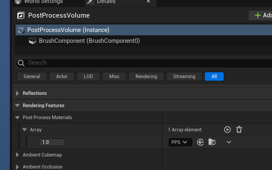Viewport: 272px width, 170px height.
Task: Toggle the Streaming filter category
Action: tap(184, 77)
